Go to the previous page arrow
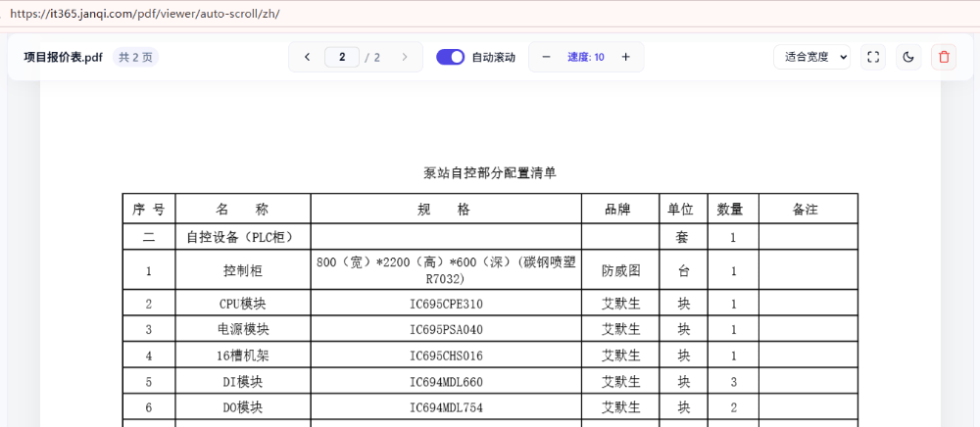980x427 pixels. coord(307,57)
